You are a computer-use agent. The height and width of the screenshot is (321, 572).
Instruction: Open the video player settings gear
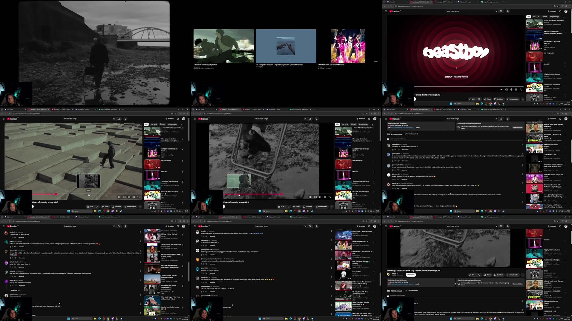pos(511,89)
